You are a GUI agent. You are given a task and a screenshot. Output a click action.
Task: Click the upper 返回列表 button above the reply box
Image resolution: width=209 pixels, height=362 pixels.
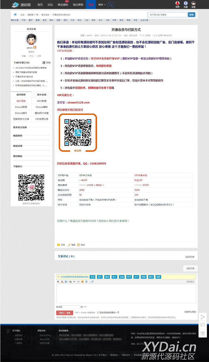pyautogui.click(x=190, y=268)
